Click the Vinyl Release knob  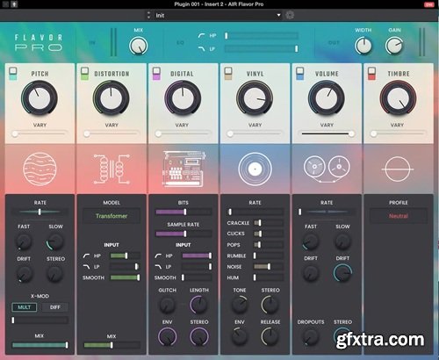click(x=270, y=336)
